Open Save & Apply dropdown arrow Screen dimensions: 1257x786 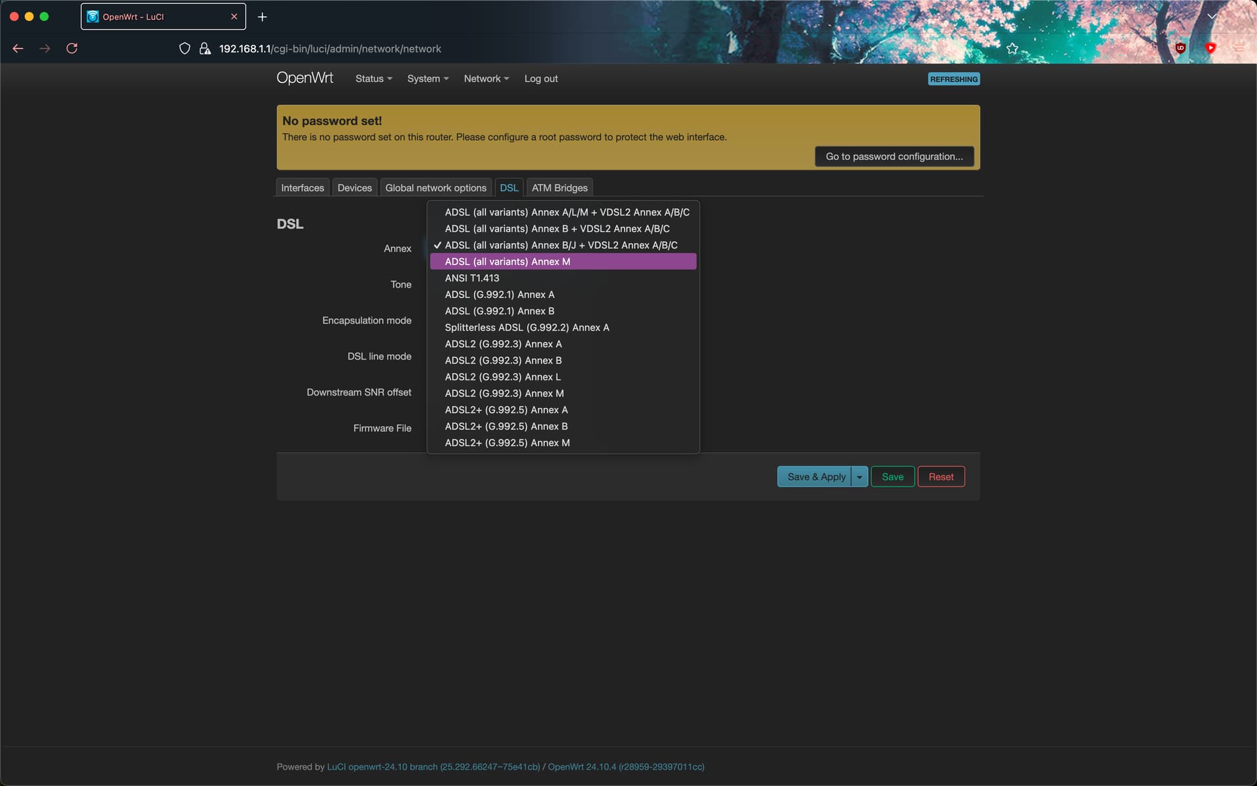860,477
